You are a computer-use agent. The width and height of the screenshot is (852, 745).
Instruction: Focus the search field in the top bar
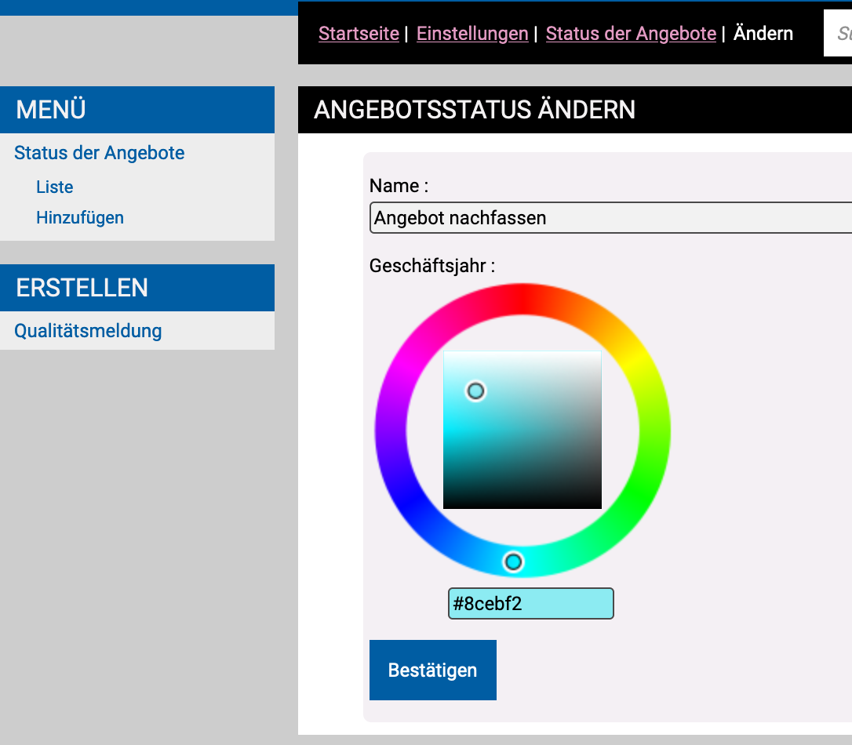[839, 34]
